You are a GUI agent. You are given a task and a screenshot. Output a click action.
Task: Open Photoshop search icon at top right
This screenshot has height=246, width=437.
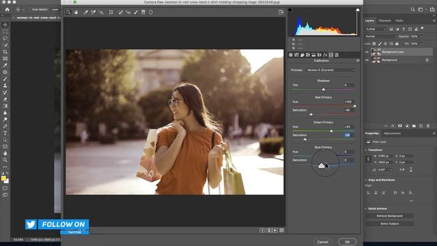coord(412,10)
